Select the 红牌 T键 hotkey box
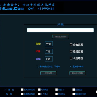This screenshot has height=97, width=97. 49,51
